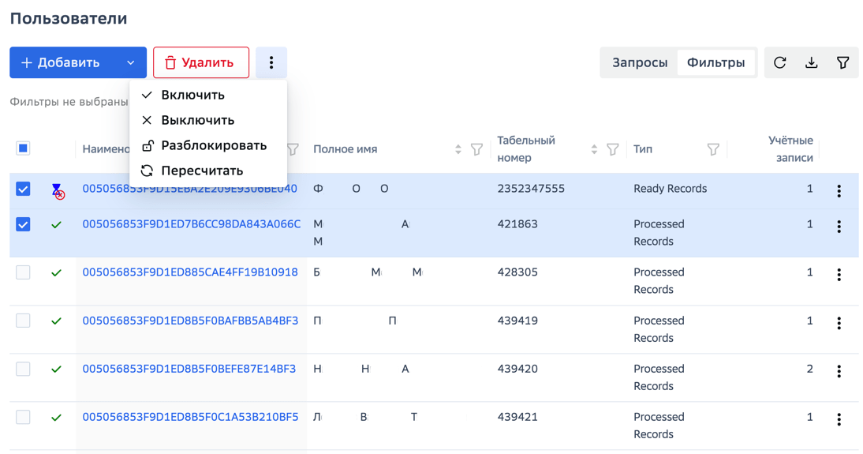Image resolution: width=863 pixels, height=454 pixels.
Task: Check the row with number 439421
Action: [x=23, y=417]
